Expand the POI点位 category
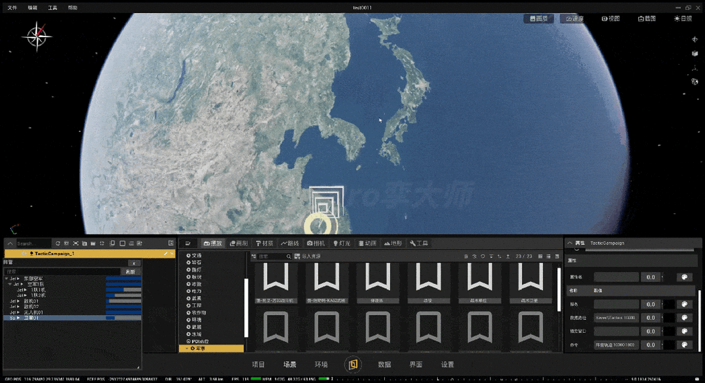 click(198, 342)
